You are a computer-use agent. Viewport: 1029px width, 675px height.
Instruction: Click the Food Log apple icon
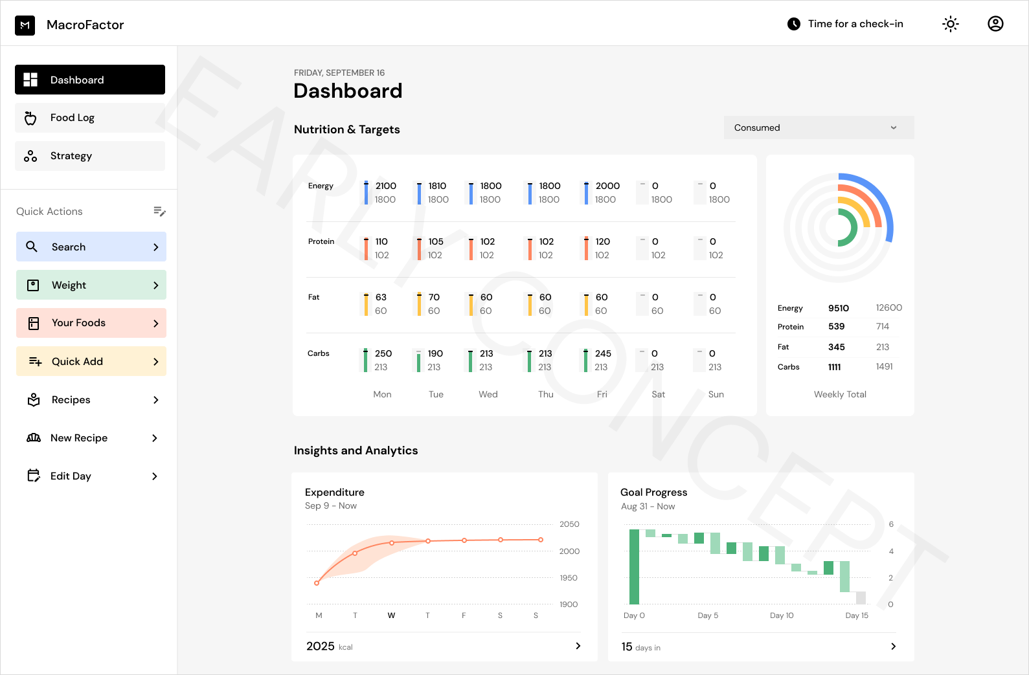click(30, 118)
